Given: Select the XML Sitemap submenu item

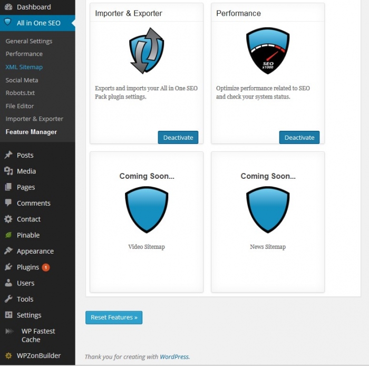Looking at the screenshot, I should coord(24,67).
